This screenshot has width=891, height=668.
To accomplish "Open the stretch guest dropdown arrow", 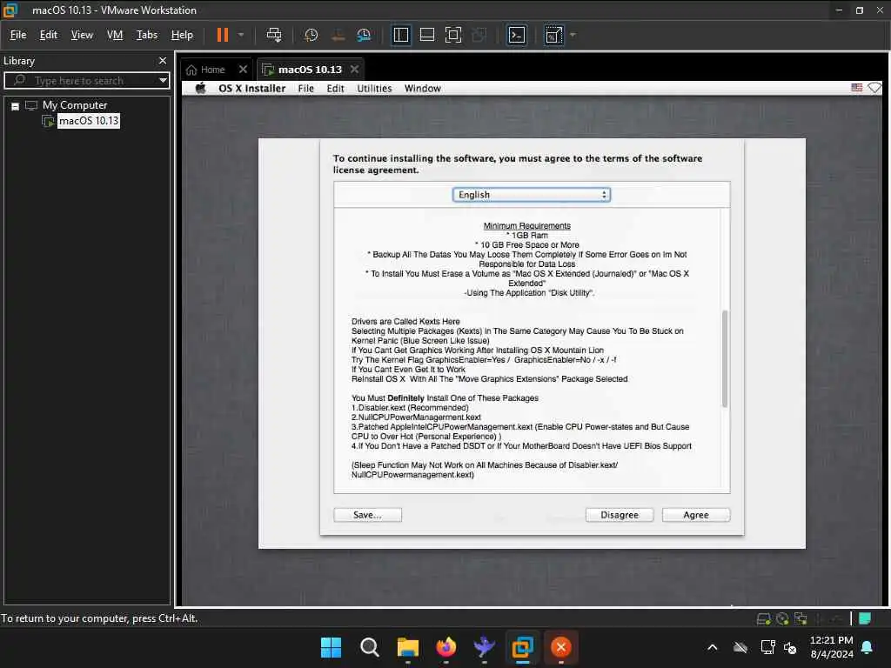I will tap(573, 35).
